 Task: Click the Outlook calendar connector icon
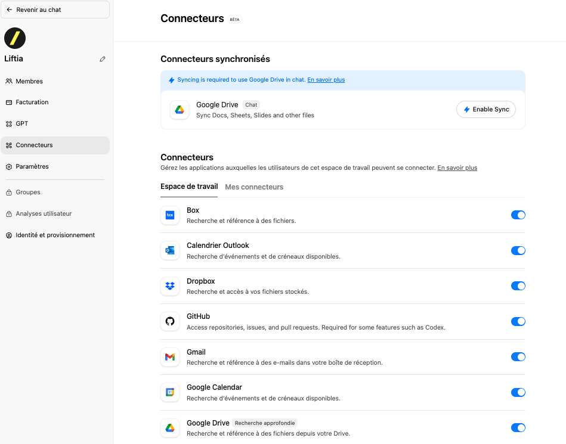point(170,250)
